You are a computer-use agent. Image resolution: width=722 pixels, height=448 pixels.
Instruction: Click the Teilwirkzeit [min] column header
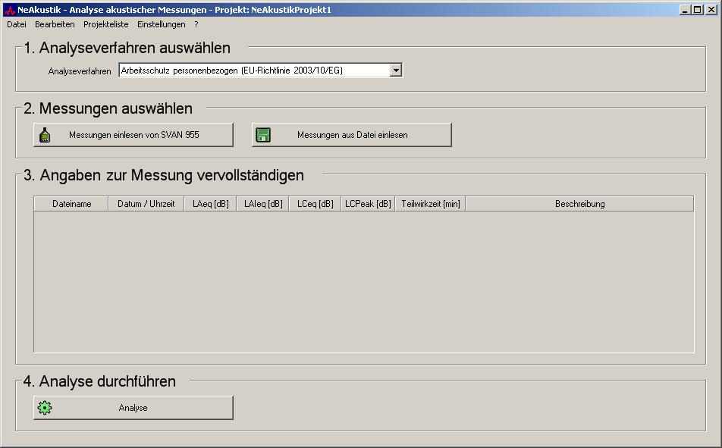[430, 204]
